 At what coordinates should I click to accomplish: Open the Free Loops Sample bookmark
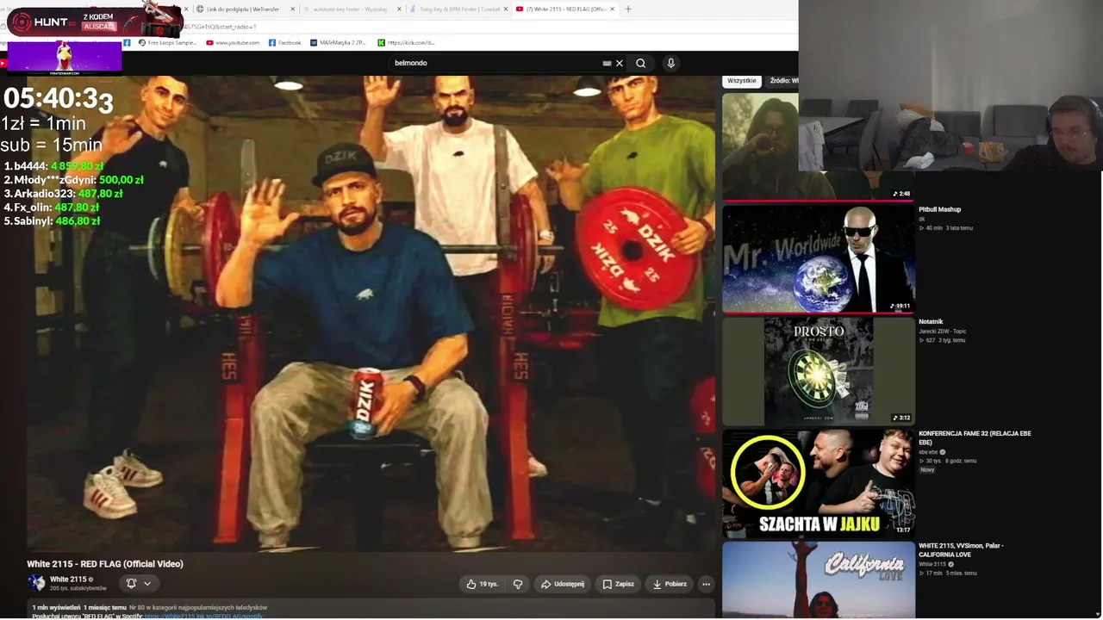[167, 42]
